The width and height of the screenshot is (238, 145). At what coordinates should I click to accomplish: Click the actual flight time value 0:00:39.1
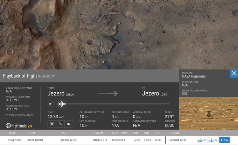pyautogui.click(x=13, y=109)
